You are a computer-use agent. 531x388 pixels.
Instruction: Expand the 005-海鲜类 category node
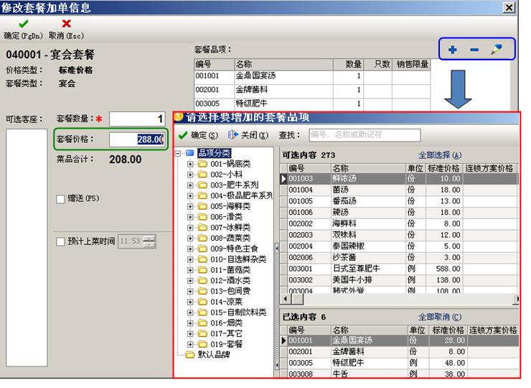pos(190,206)
